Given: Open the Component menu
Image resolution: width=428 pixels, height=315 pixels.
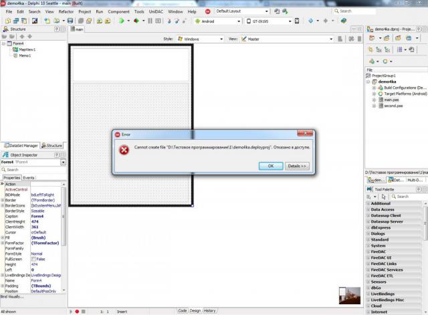Looking at the screenshot, I should (119, 12).
